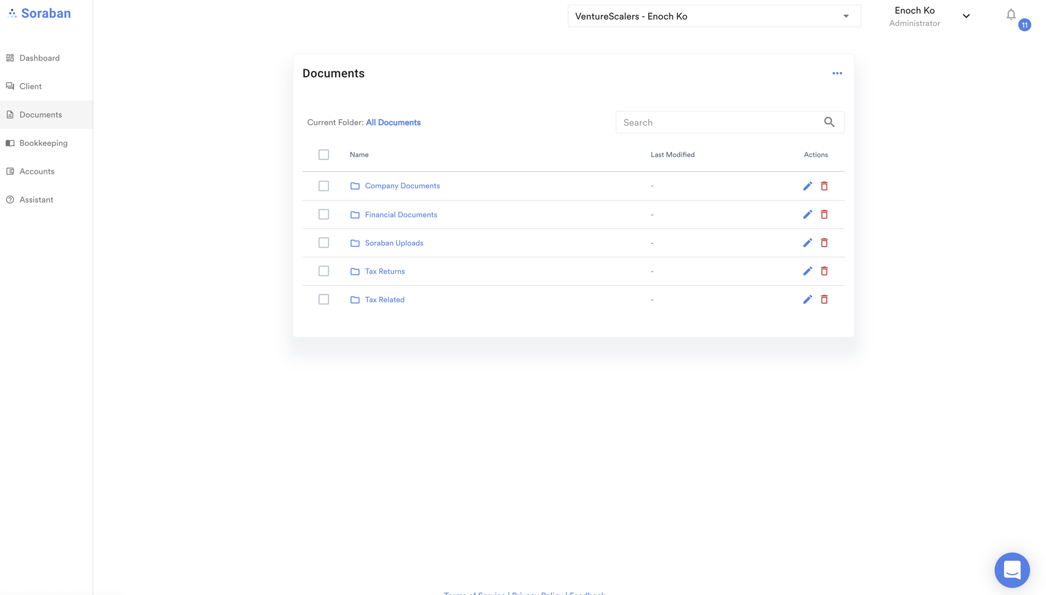Check the Soraban Uploads row checkbox

[324, 243]
